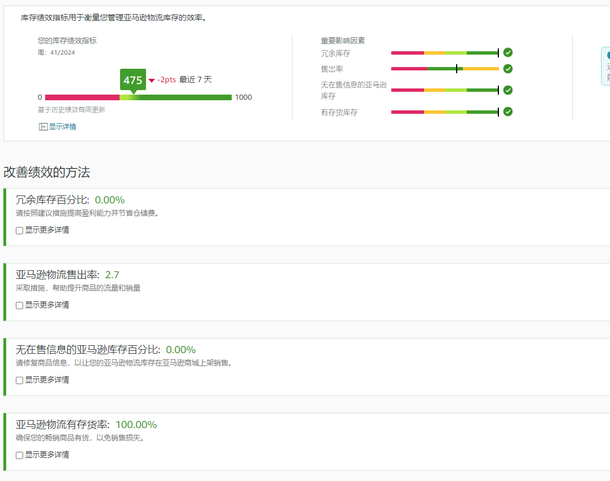
Task: Check 显示更多详情 under 冗余库存百分比
Action: point(20,231)
